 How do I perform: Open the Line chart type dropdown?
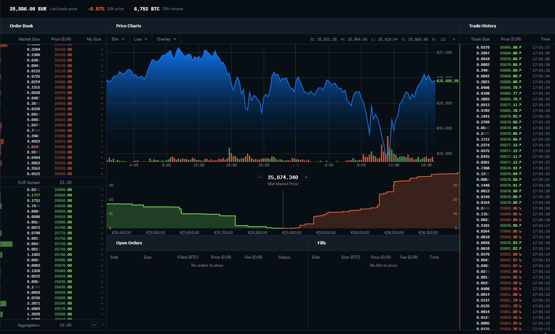141,39
